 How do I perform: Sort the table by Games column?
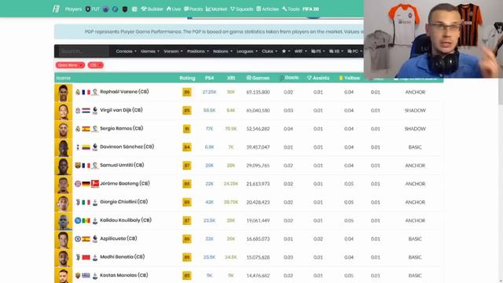(258, 78)
